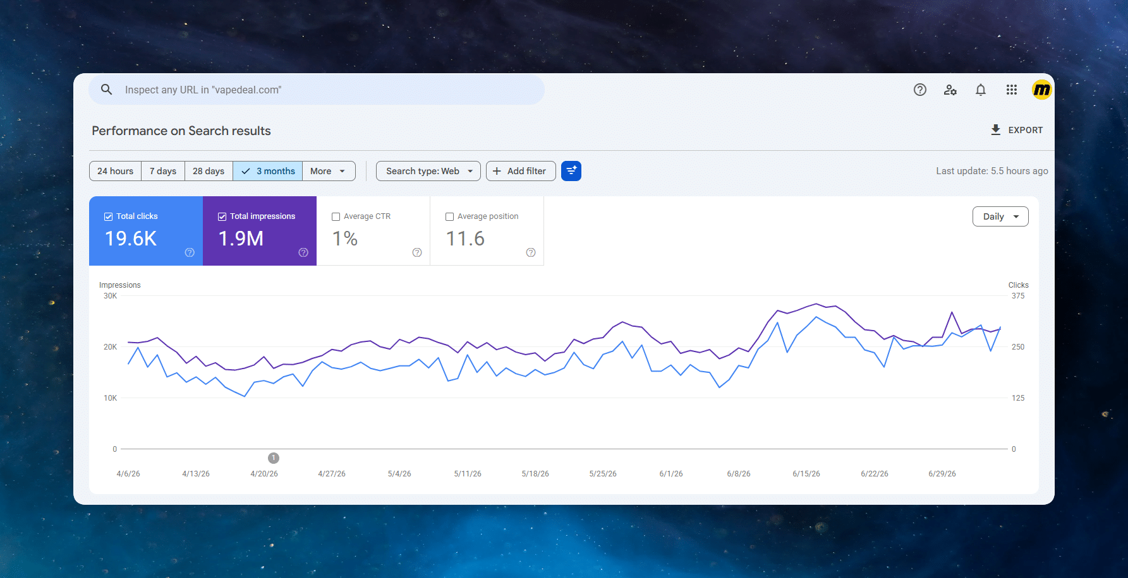Open the users and permissions icon

tap(950, 90)
